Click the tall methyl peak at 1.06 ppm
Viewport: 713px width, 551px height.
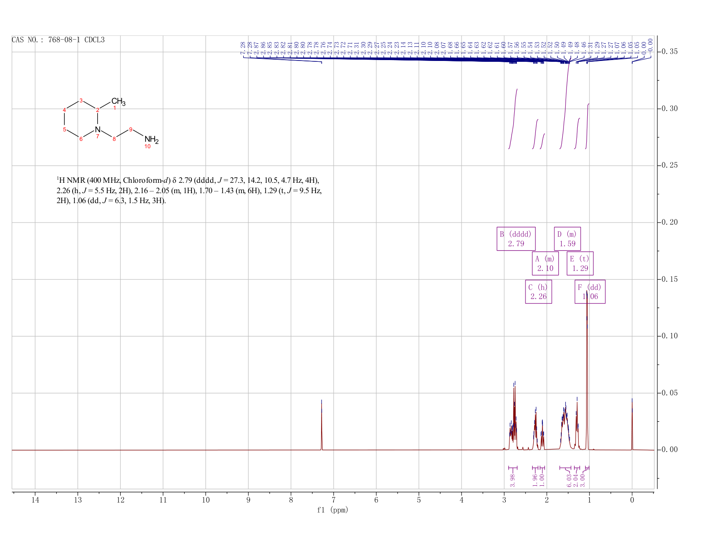(587, 372)
